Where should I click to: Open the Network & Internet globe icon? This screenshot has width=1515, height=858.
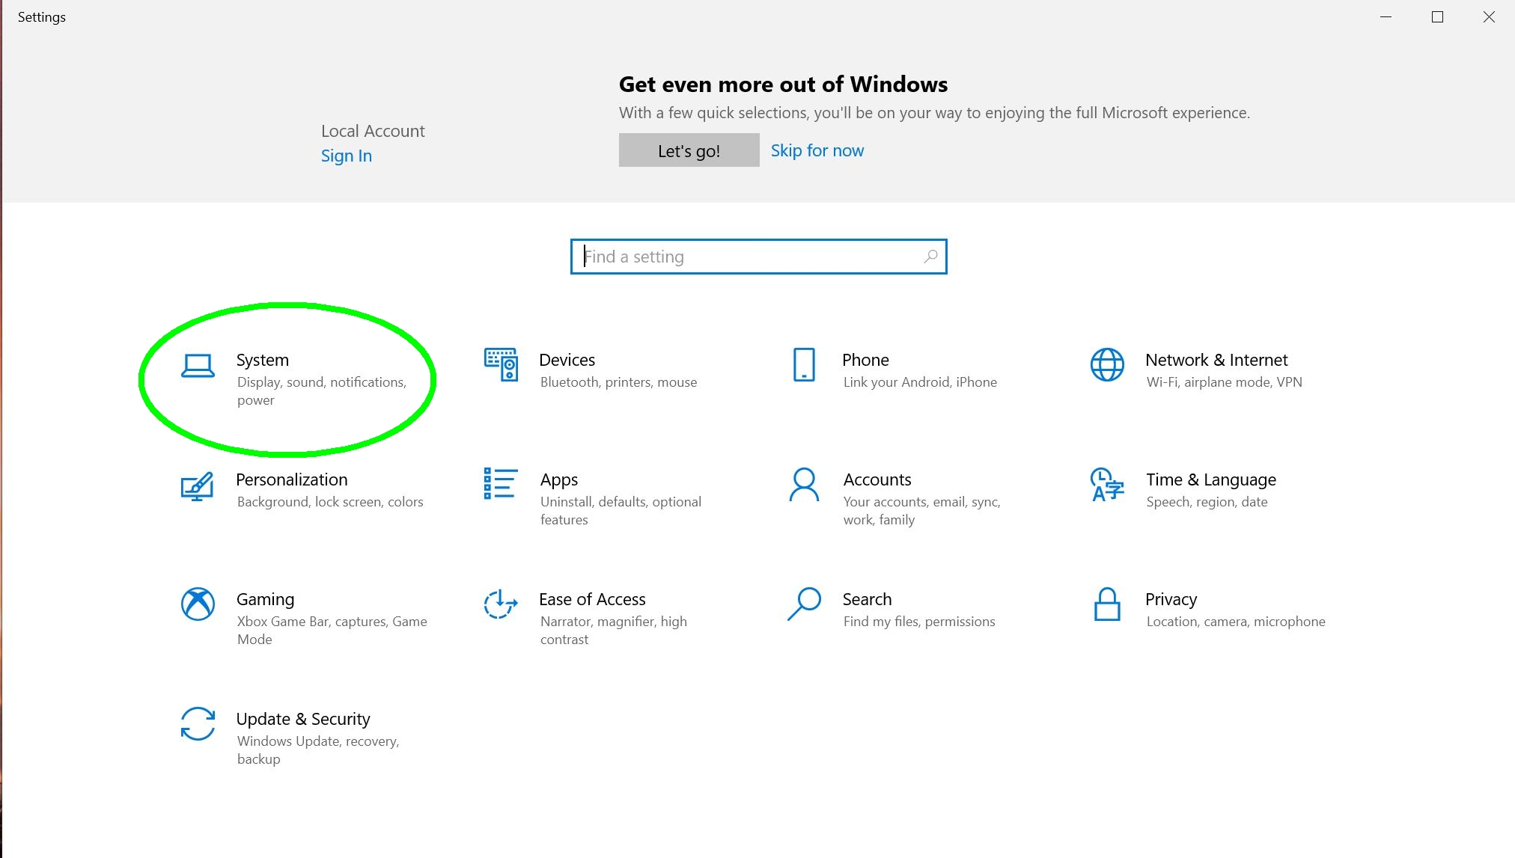click(1107, 364)
